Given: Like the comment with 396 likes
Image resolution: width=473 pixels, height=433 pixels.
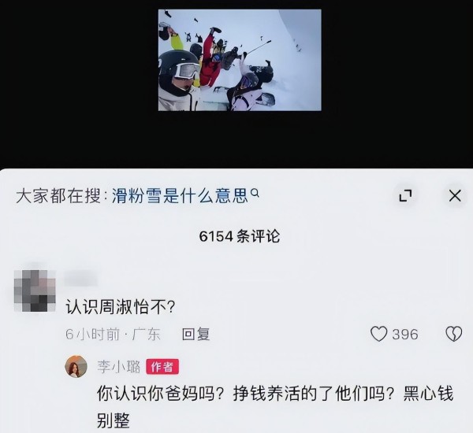Looking at the screenshot, I should coord(378,334).
